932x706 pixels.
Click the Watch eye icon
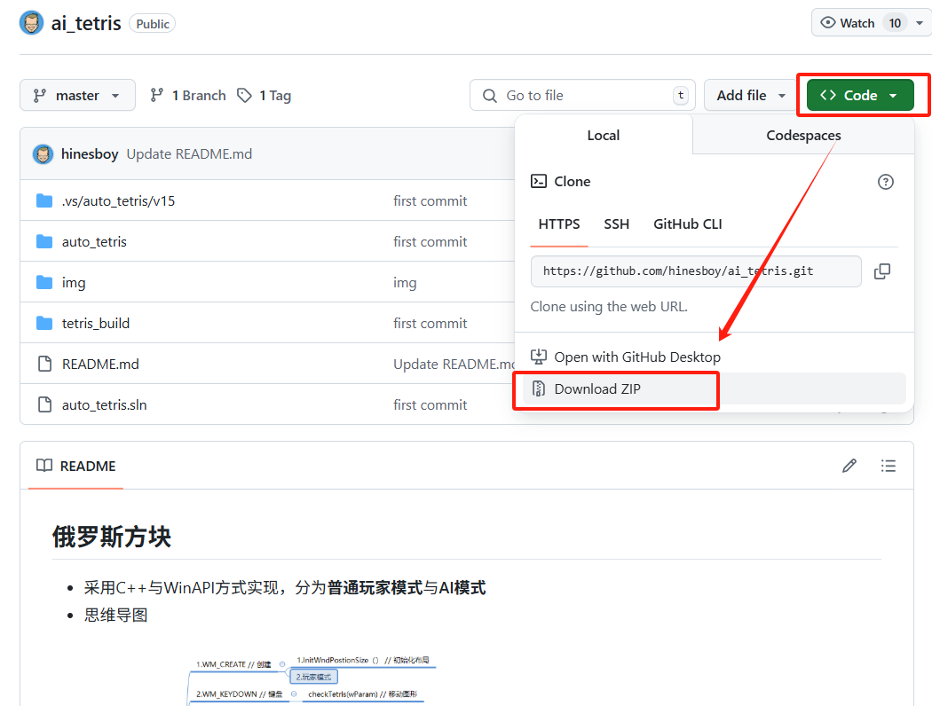pyautogui.click(x=827, y=22)
